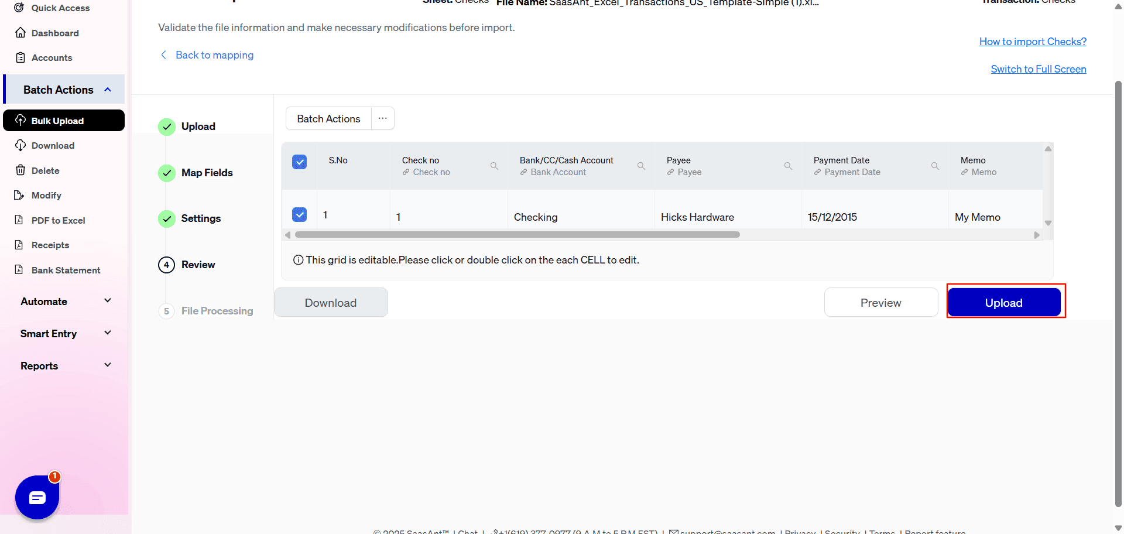Click the grid scroll left arrow
This screenshot has height=534, width=1124.
[x=287, y=235]
